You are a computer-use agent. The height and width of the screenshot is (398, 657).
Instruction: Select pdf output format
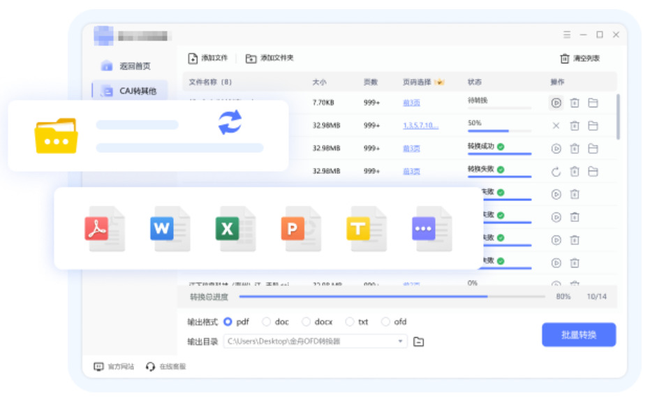(x=228, y=322)
